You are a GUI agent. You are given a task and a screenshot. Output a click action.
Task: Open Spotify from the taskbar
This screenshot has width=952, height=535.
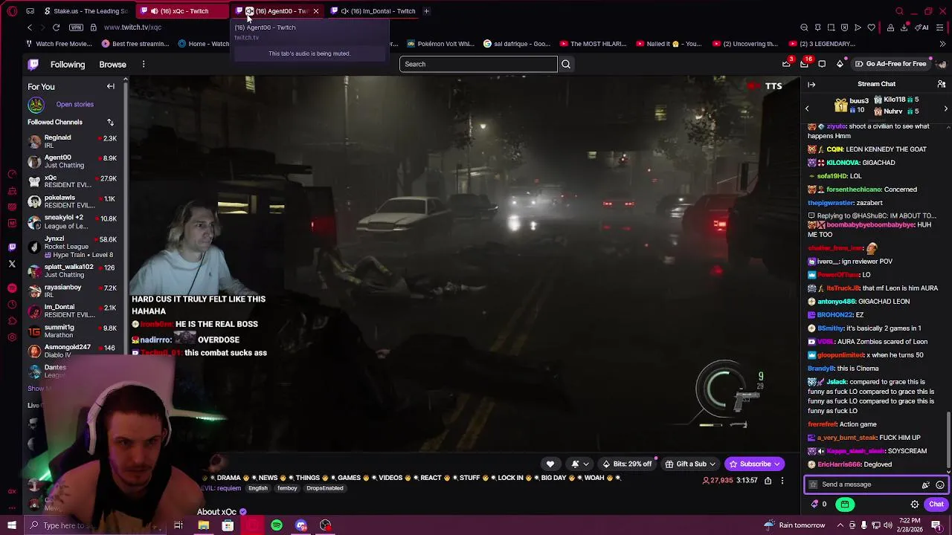click(277, 525)
